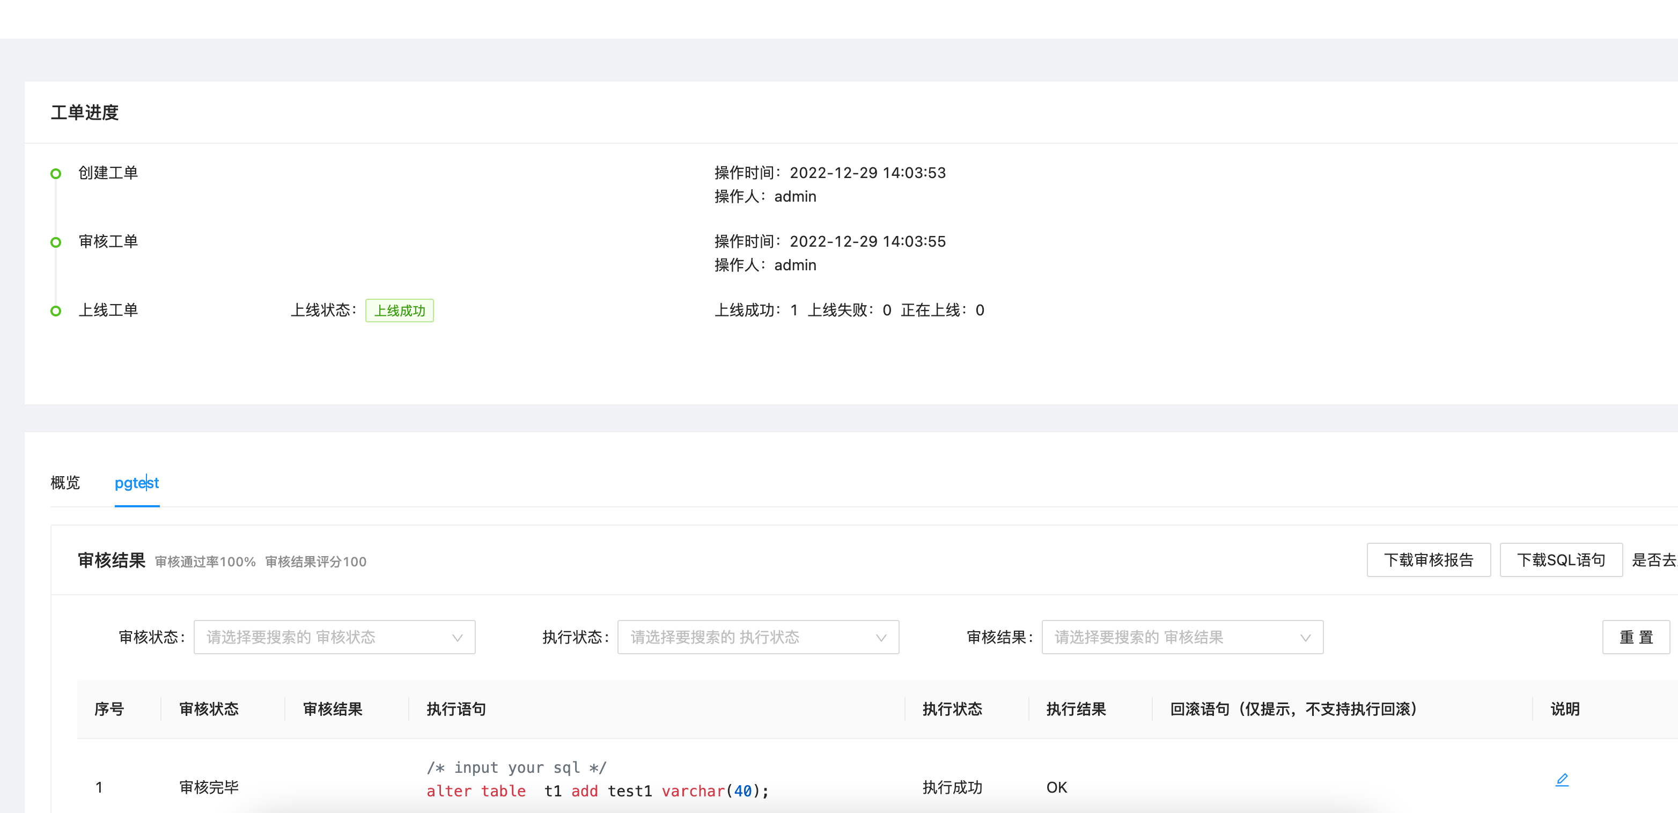Open the 审核状态 search dropdown
1678x813 pixels.
tap(334, 637)
